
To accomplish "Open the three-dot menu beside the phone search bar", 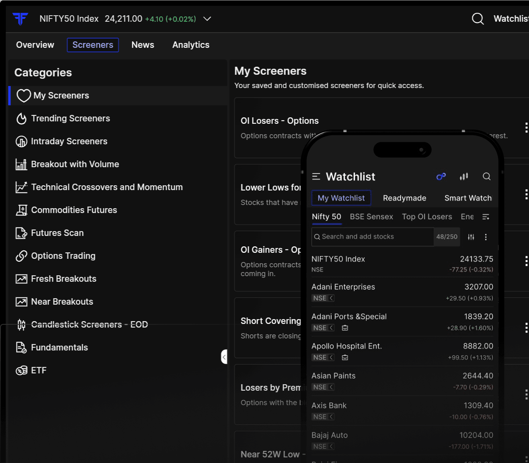I will click(x=486, y=237).
